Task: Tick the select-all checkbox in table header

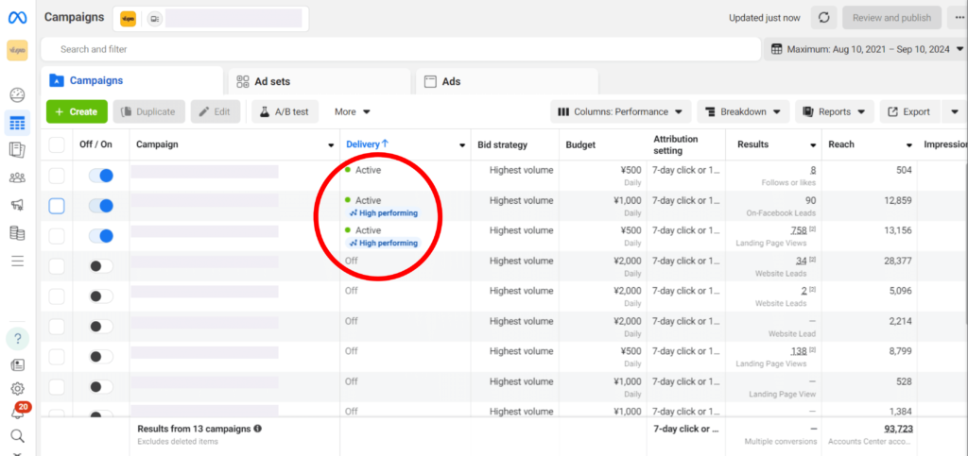Action: click(57, 144)
